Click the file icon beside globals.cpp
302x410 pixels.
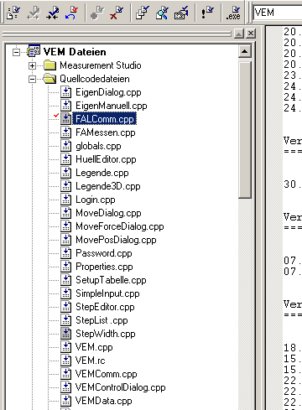[66, 146]
